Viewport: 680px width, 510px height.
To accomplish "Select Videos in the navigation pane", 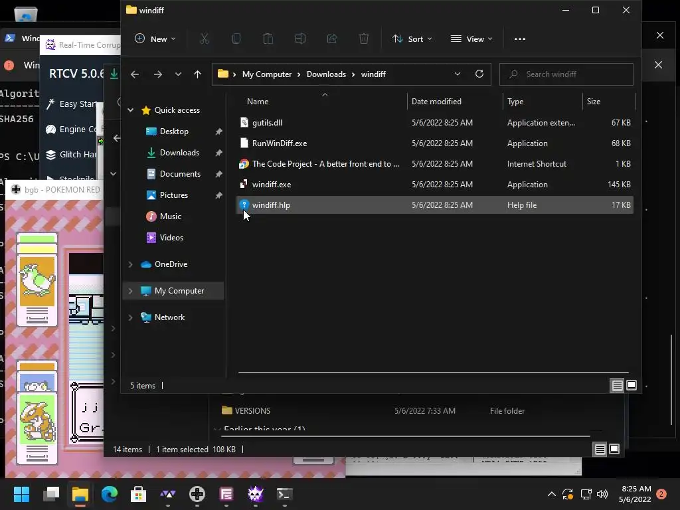I will pos(171,238).
